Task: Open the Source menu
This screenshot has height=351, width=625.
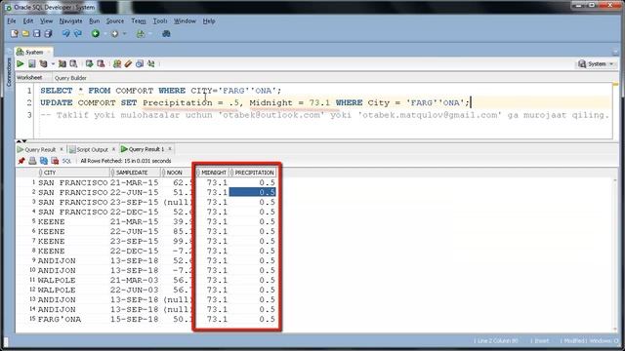Action: [x=115, y=21]
